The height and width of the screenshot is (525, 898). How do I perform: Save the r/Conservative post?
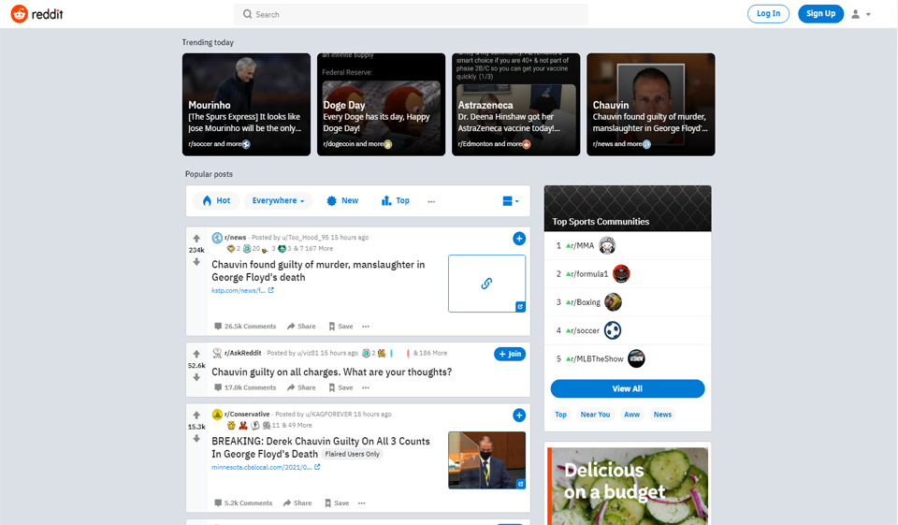point(337,503)
